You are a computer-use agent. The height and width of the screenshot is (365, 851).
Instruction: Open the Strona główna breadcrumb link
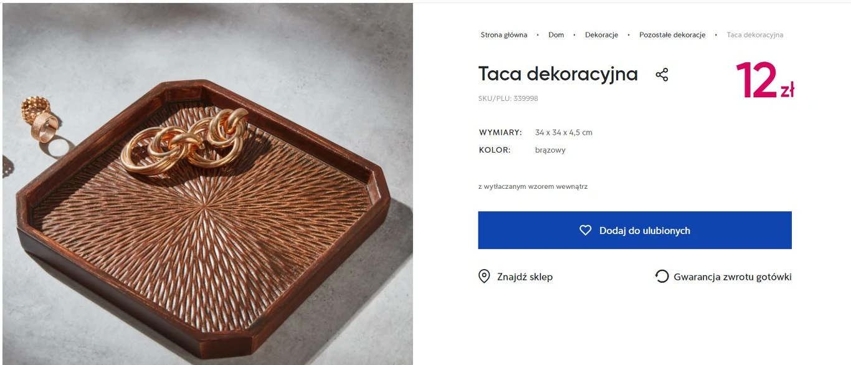503,35
